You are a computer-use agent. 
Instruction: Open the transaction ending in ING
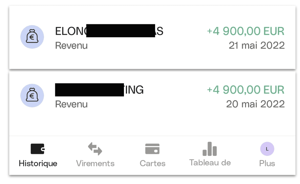[x=152, y=103]
